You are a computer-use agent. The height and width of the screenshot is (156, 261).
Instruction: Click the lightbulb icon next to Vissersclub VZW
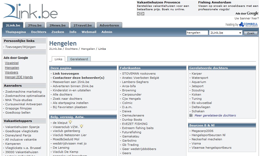81,126
